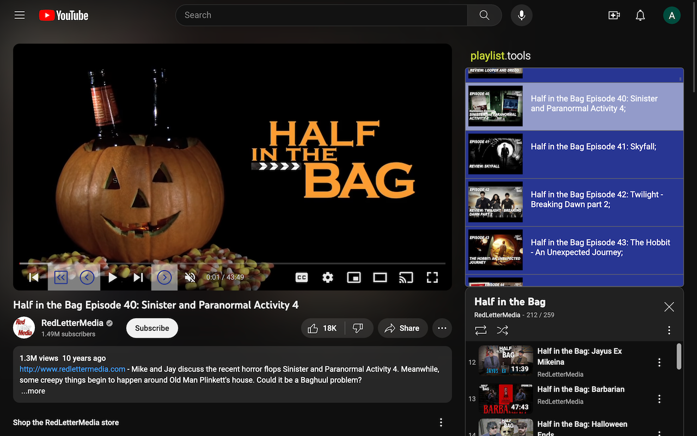Subscribe to RedLetterMedia

pyautogui.click(x=152, y=328)
